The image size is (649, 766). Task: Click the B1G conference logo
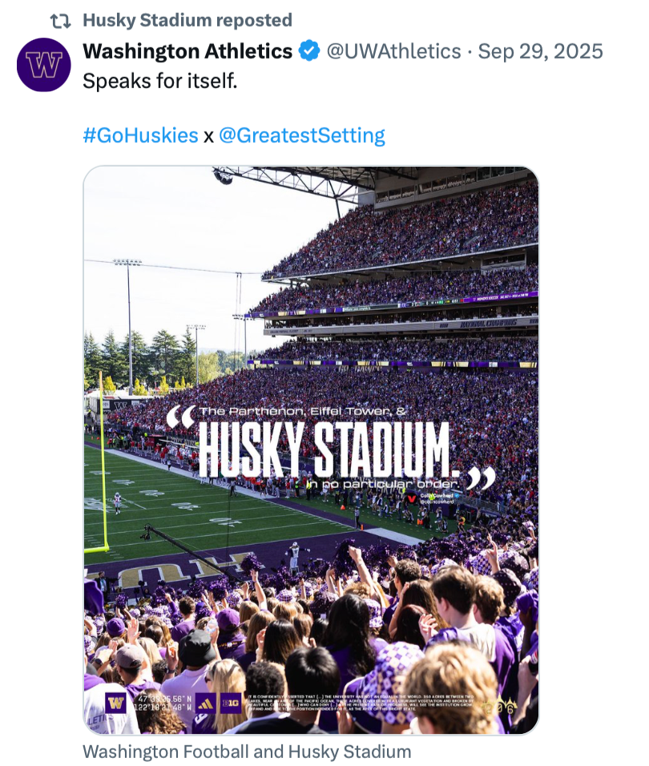click(231, 703)
